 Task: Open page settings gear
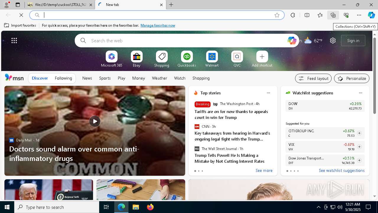click(x=333, y=41)
